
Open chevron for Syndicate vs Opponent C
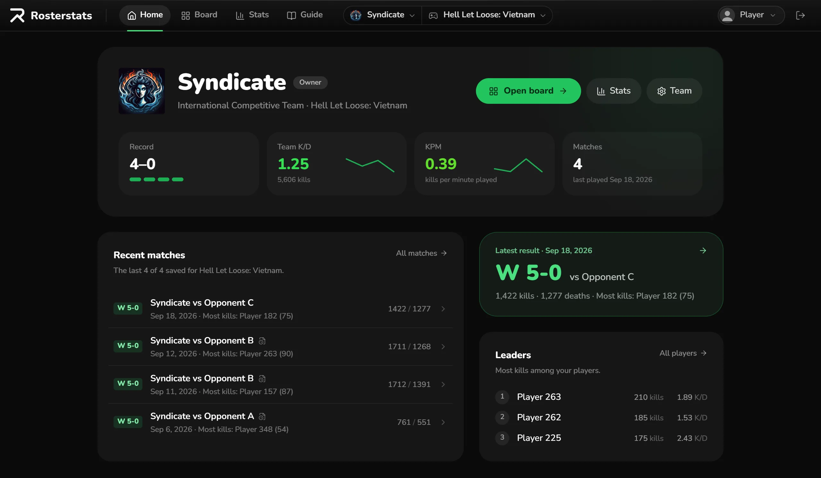(x=443, y=309)
